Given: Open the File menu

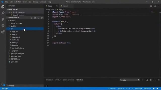Looking at the screenshot, I should 7,2.
